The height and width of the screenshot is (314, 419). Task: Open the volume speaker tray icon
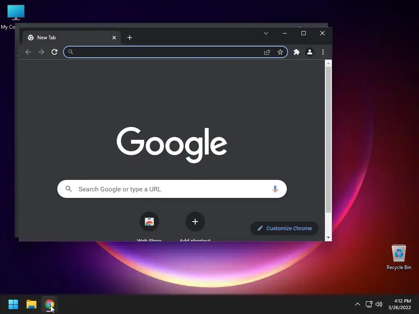(379, 304)
